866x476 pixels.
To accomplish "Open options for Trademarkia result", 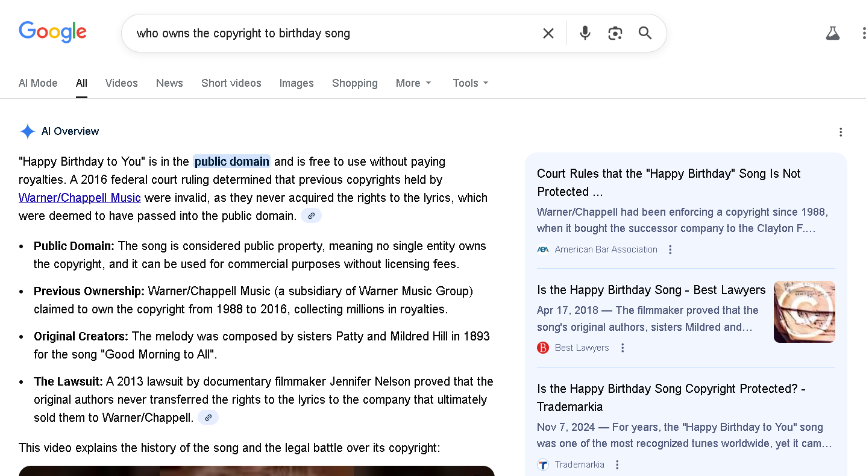I will pyautogui.click(x=617, y=465).
